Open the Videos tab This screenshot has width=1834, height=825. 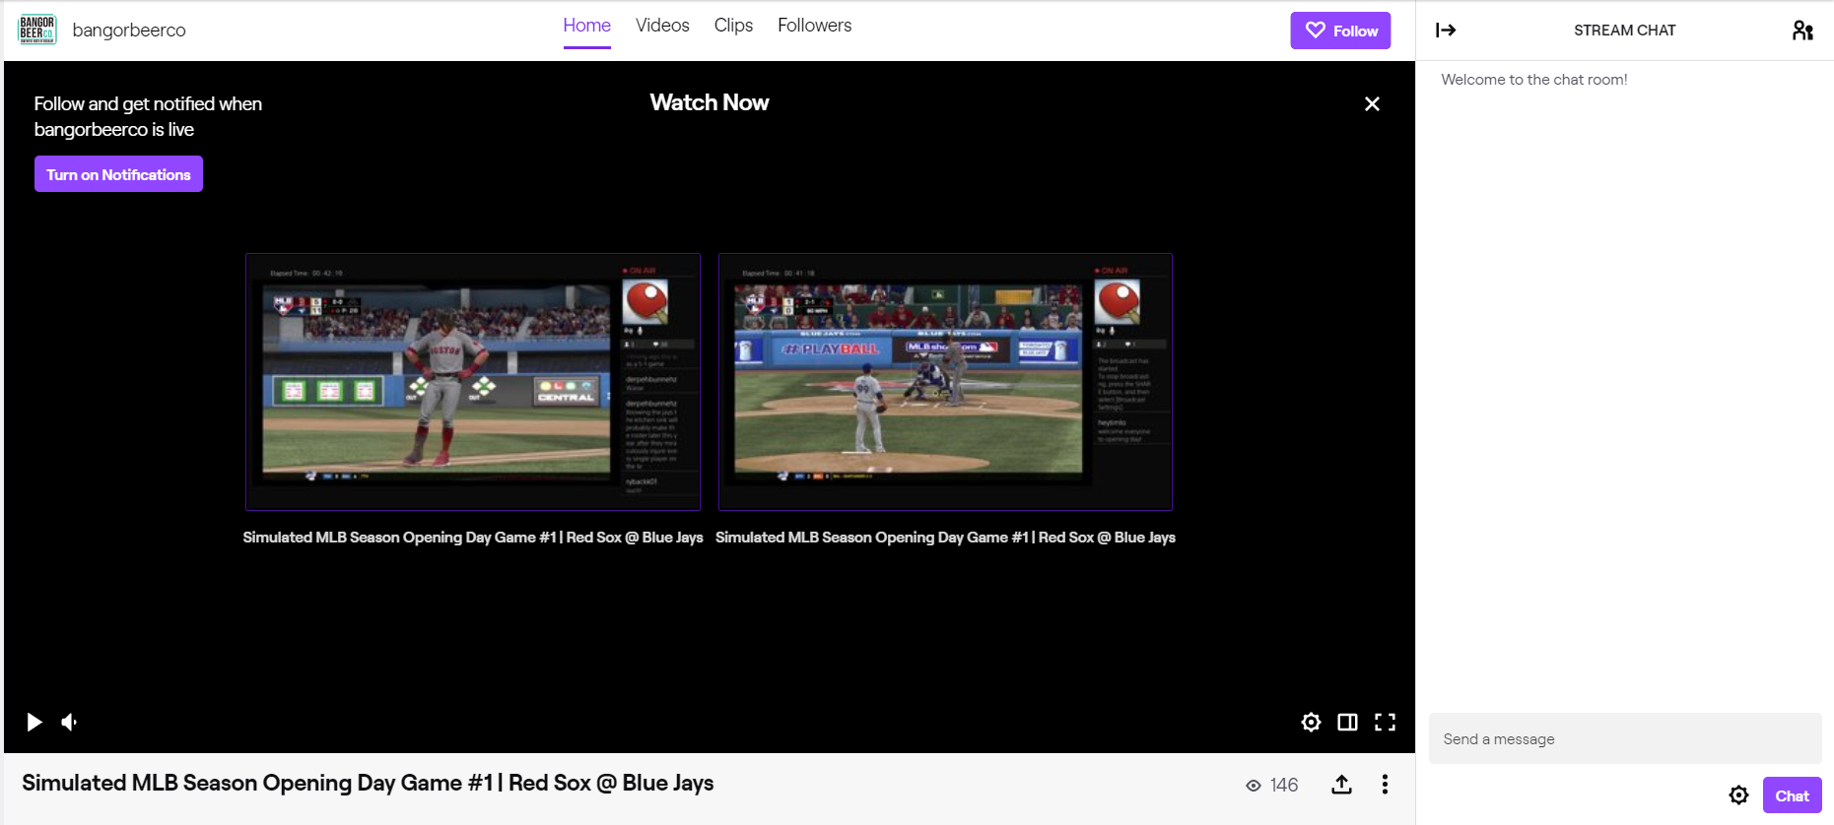point(662,26)
